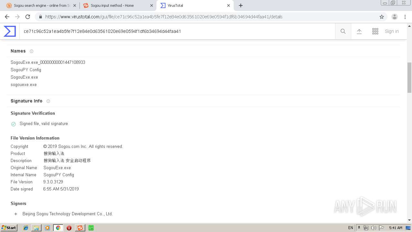Show hidden tray icons arrow
412x232 pixels.
(x=359, y=228)
